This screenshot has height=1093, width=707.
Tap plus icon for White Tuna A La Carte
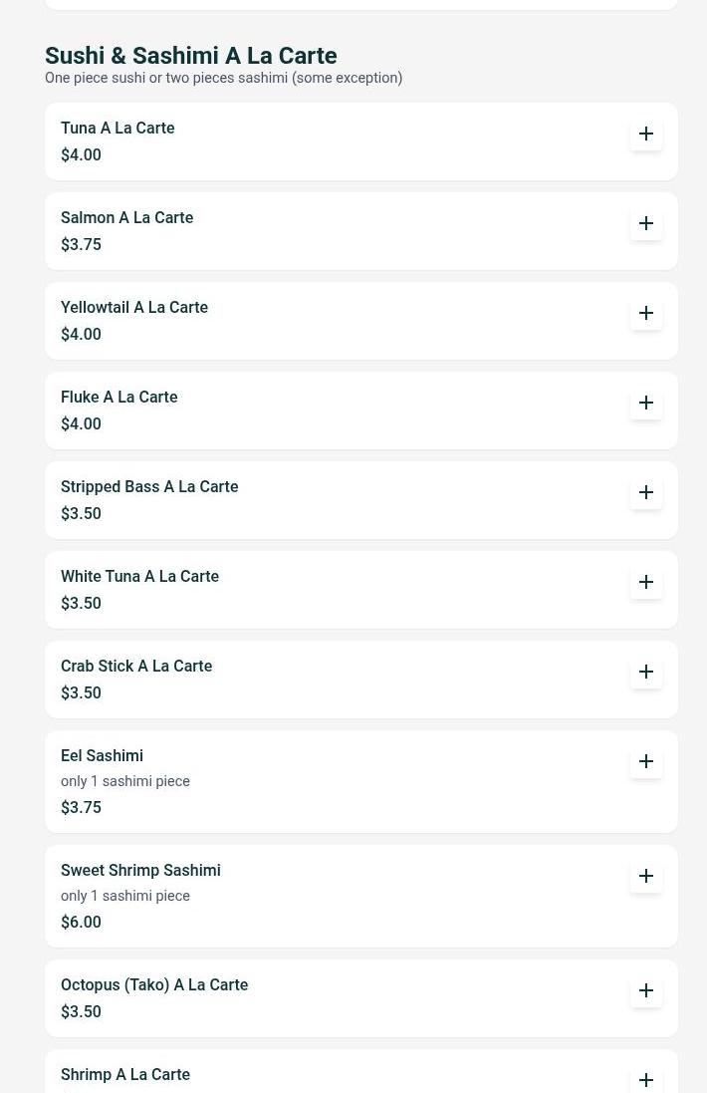point(646,582)
